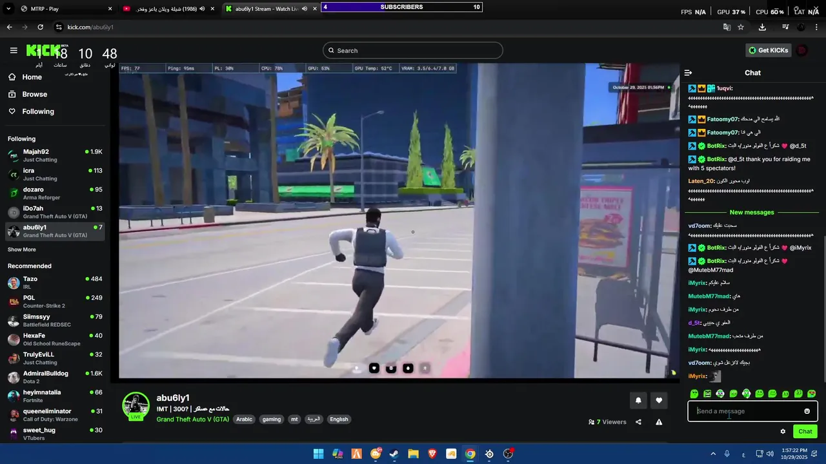Open Majah92 followed channel
Viewport: 826px width, 464px height.
pos(55,155)
